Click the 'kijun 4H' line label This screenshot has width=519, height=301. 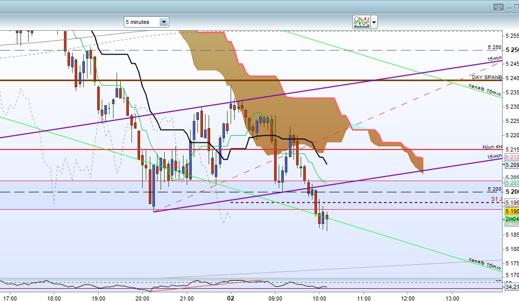(x=492, y=147)
